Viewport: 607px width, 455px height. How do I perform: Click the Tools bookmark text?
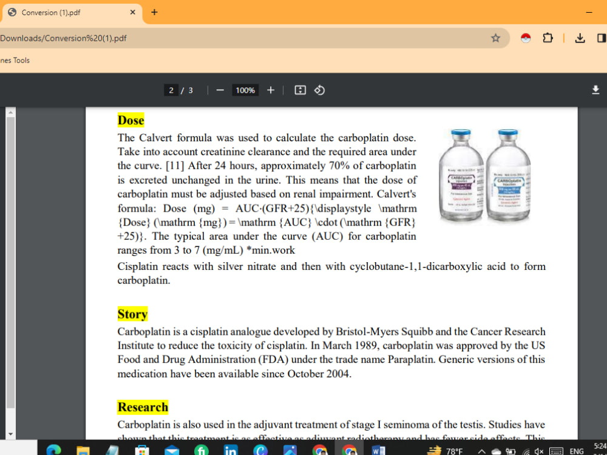click(21, 60)
